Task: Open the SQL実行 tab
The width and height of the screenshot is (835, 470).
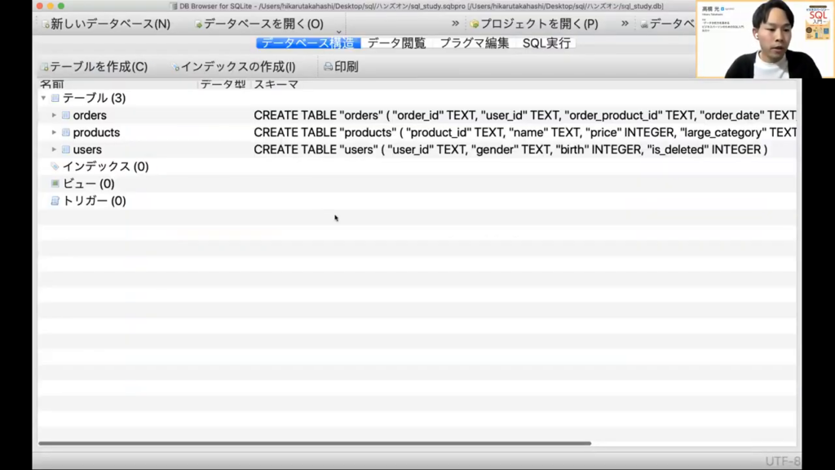Action: [x=546, y=43]
